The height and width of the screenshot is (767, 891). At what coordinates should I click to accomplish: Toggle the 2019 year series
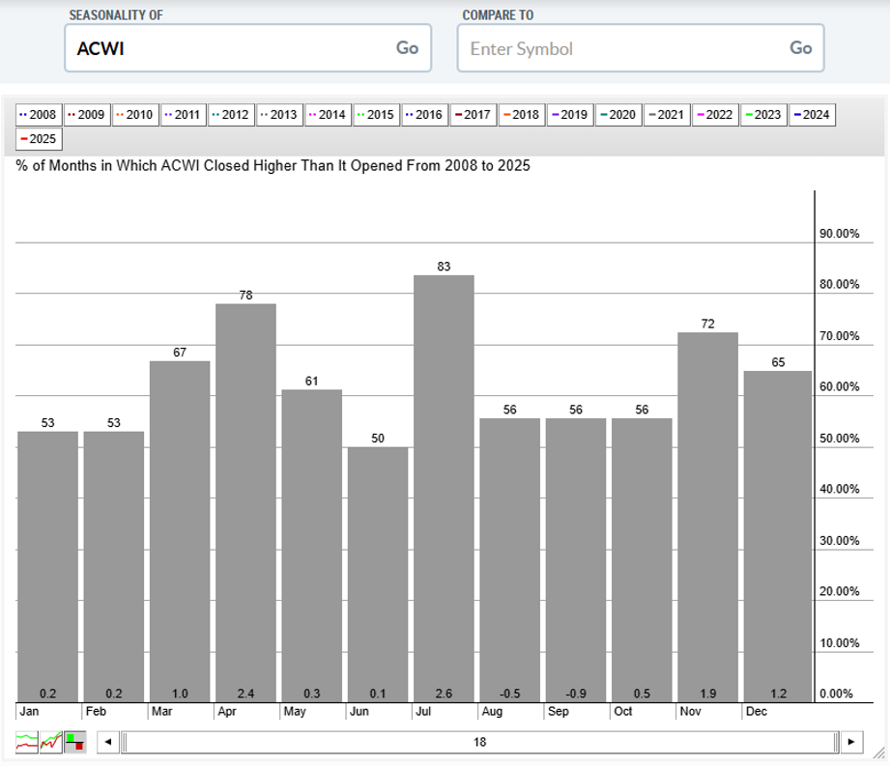point(569,114)
